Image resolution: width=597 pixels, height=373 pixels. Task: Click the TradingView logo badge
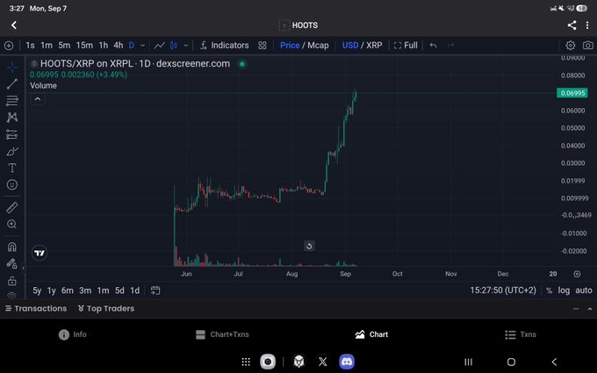click(x=40, y=253)
